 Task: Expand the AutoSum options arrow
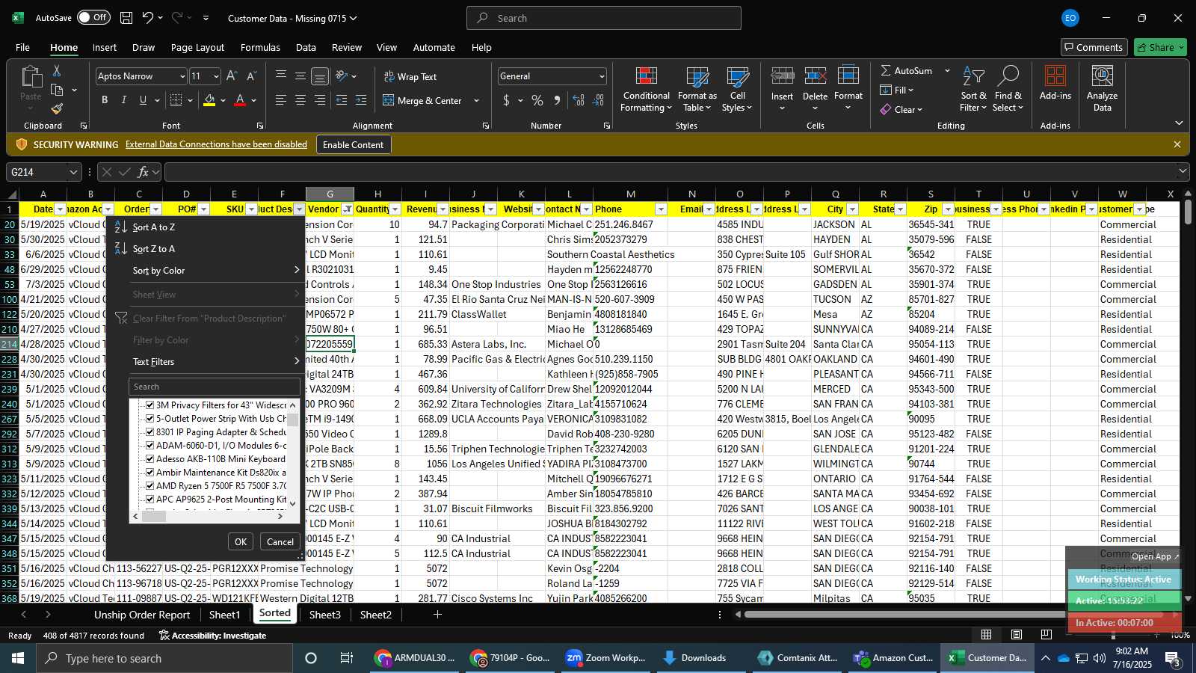pyautogui.click(x=947, y=70)
